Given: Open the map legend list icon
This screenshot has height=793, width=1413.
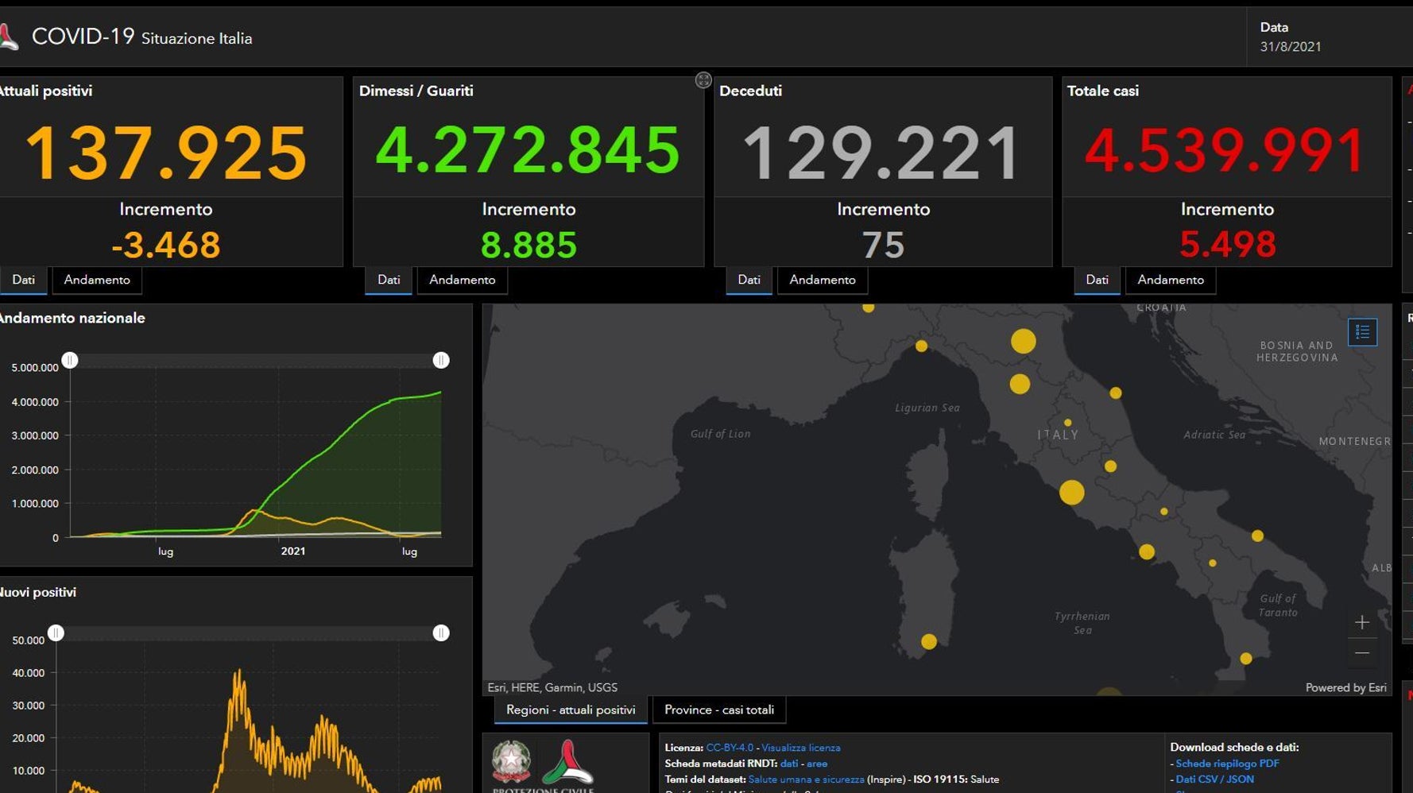Looking at the screenshot, I should pos(1362,332).
